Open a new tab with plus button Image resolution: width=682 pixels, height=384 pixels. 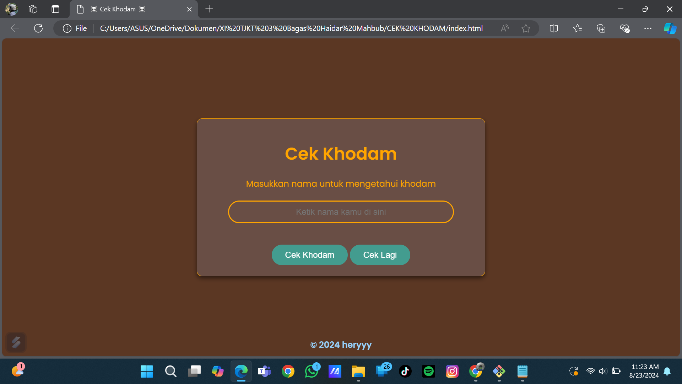(209, 9)
